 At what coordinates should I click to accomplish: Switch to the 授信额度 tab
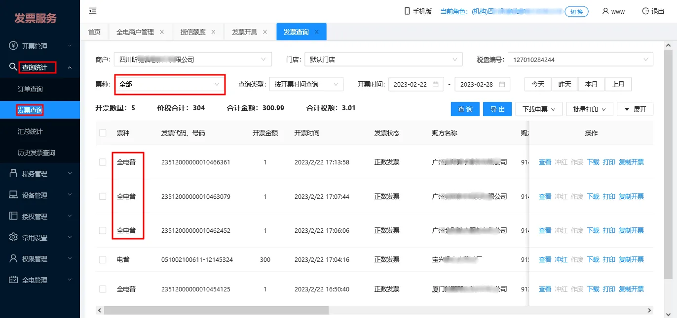pyautogui.click(x=193, y=32)
